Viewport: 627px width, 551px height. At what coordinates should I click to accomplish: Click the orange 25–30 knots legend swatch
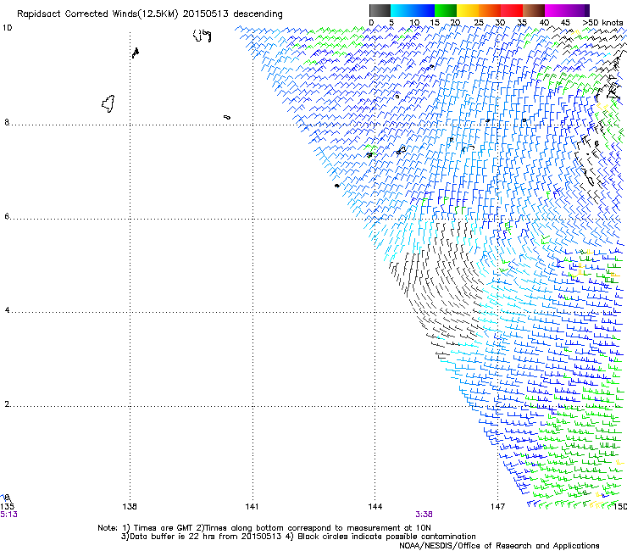[x=490, y=10]
